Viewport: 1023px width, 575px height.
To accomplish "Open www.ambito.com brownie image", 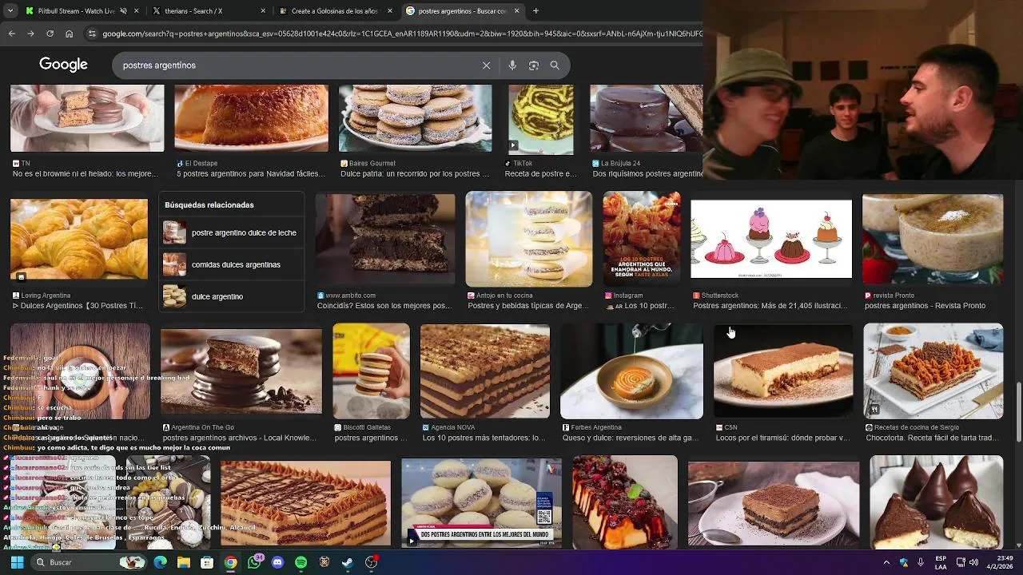I will point(384,239).
